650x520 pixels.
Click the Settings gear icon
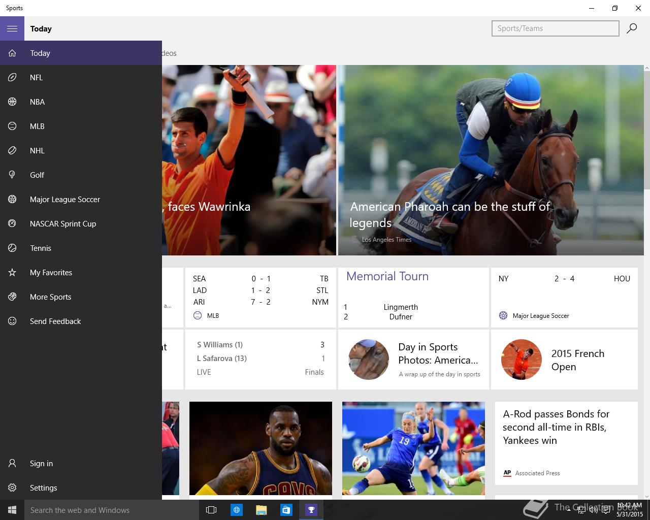point(12,487)
